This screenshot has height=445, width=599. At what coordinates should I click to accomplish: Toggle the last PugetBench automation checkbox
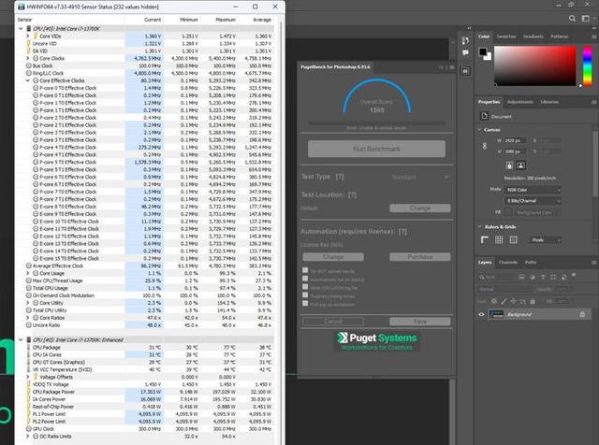(x=305, y=304)
